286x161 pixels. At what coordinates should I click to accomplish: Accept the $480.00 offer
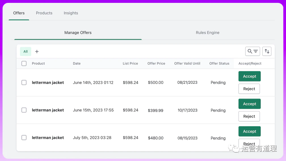[x=249, y=131]
